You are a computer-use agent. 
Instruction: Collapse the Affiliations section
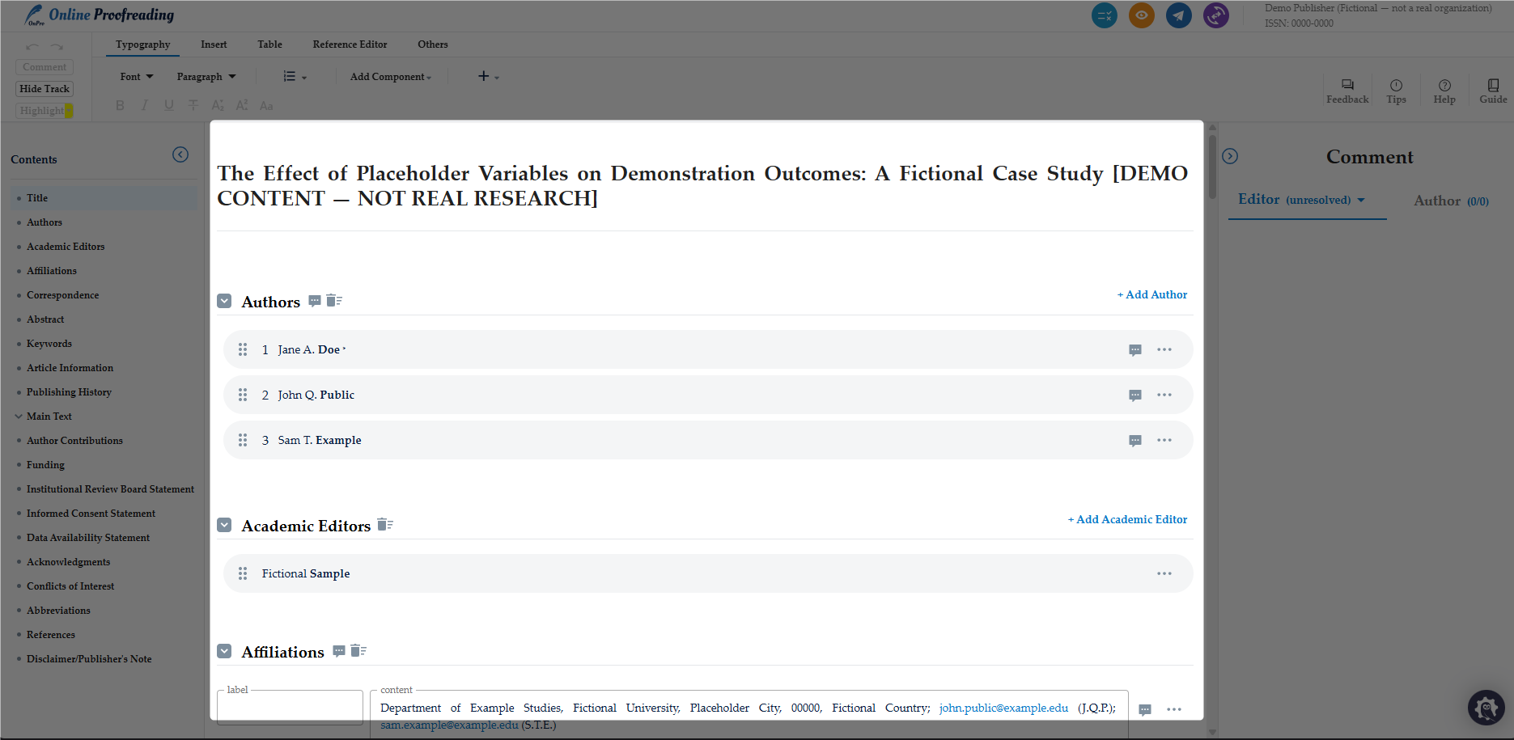click(x=224, y=651)
